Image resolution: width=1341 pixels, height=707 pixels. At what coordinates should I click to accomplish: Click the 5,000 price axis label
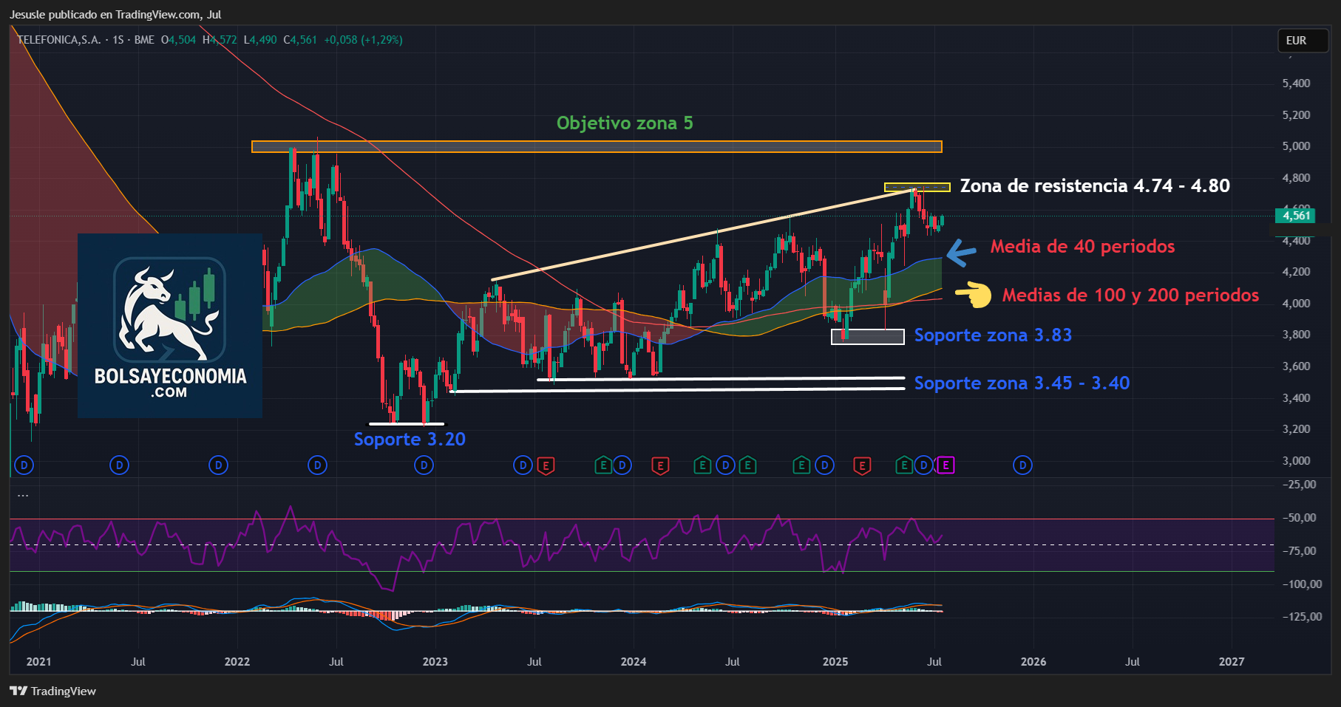tap(1296, 146)
